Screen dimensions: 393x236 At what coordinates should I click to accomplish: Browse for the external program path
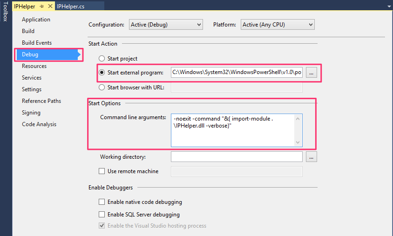(x=312, y=73)
